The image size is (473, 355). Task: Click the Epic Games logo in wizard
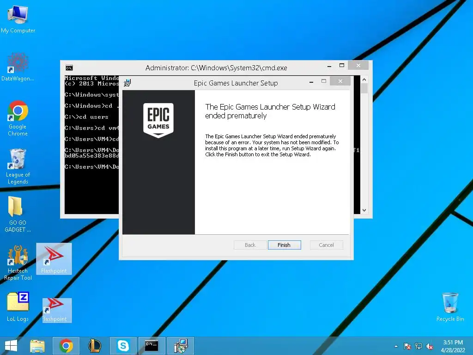pyautogui.click(x=158, y=120)
